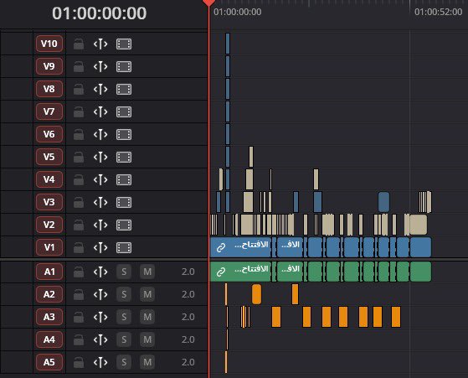Disable video track V6 filmstrip icon
468x378 pixels.
(124, 134)
